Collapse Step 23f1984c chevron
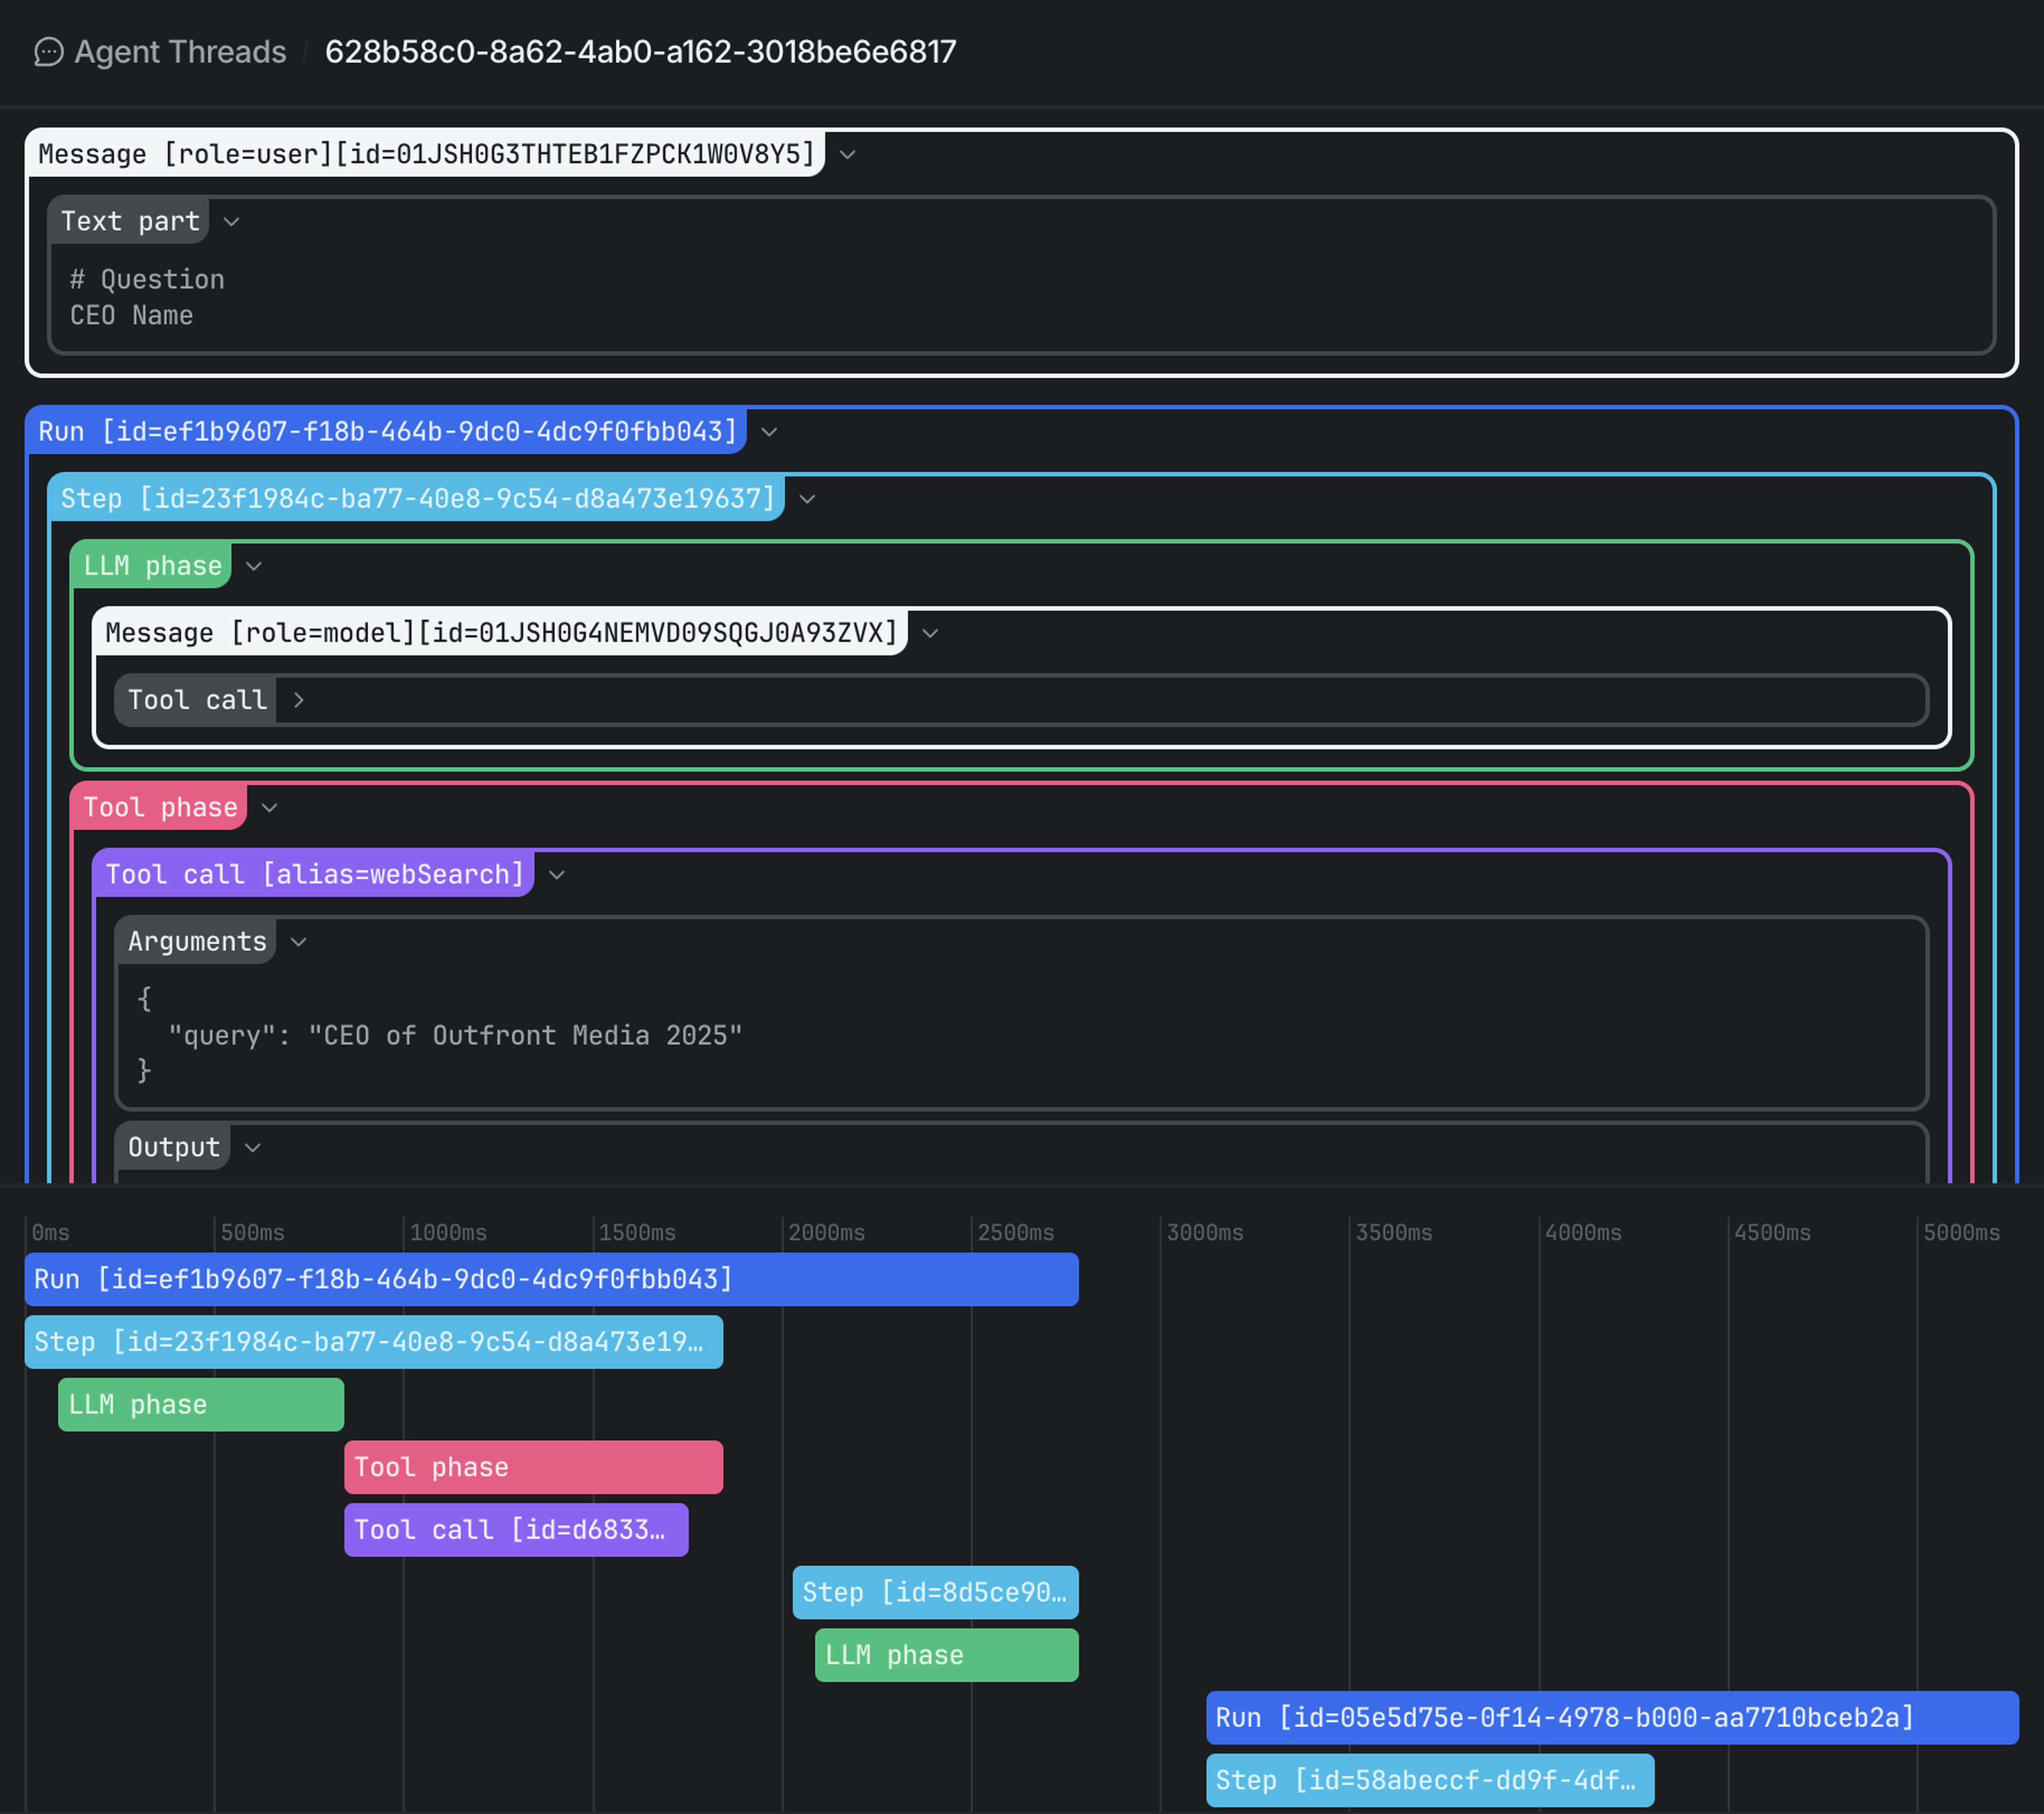 (807, 499)
